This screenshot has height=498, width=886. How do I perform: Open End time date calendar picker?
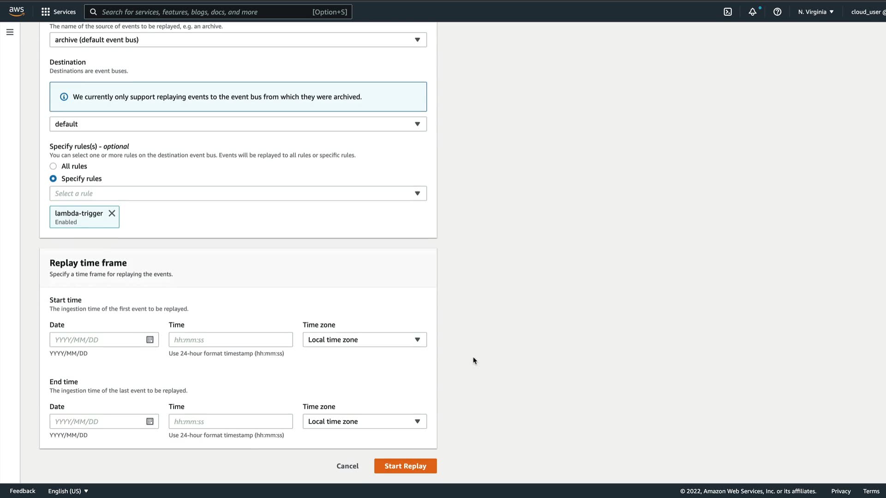click(x=150, y=421)
